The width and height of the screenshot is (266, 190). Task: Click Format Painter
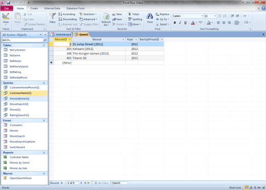(x=34, y=25)
